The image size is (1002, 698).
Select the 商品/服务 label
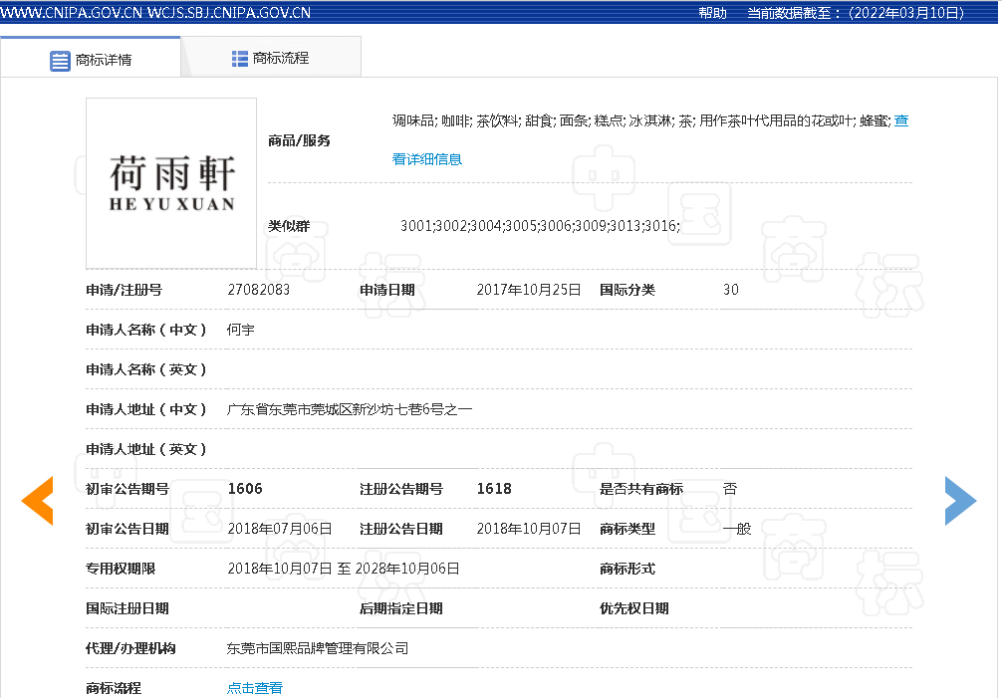pyautogui.click(x=299, y=140)
